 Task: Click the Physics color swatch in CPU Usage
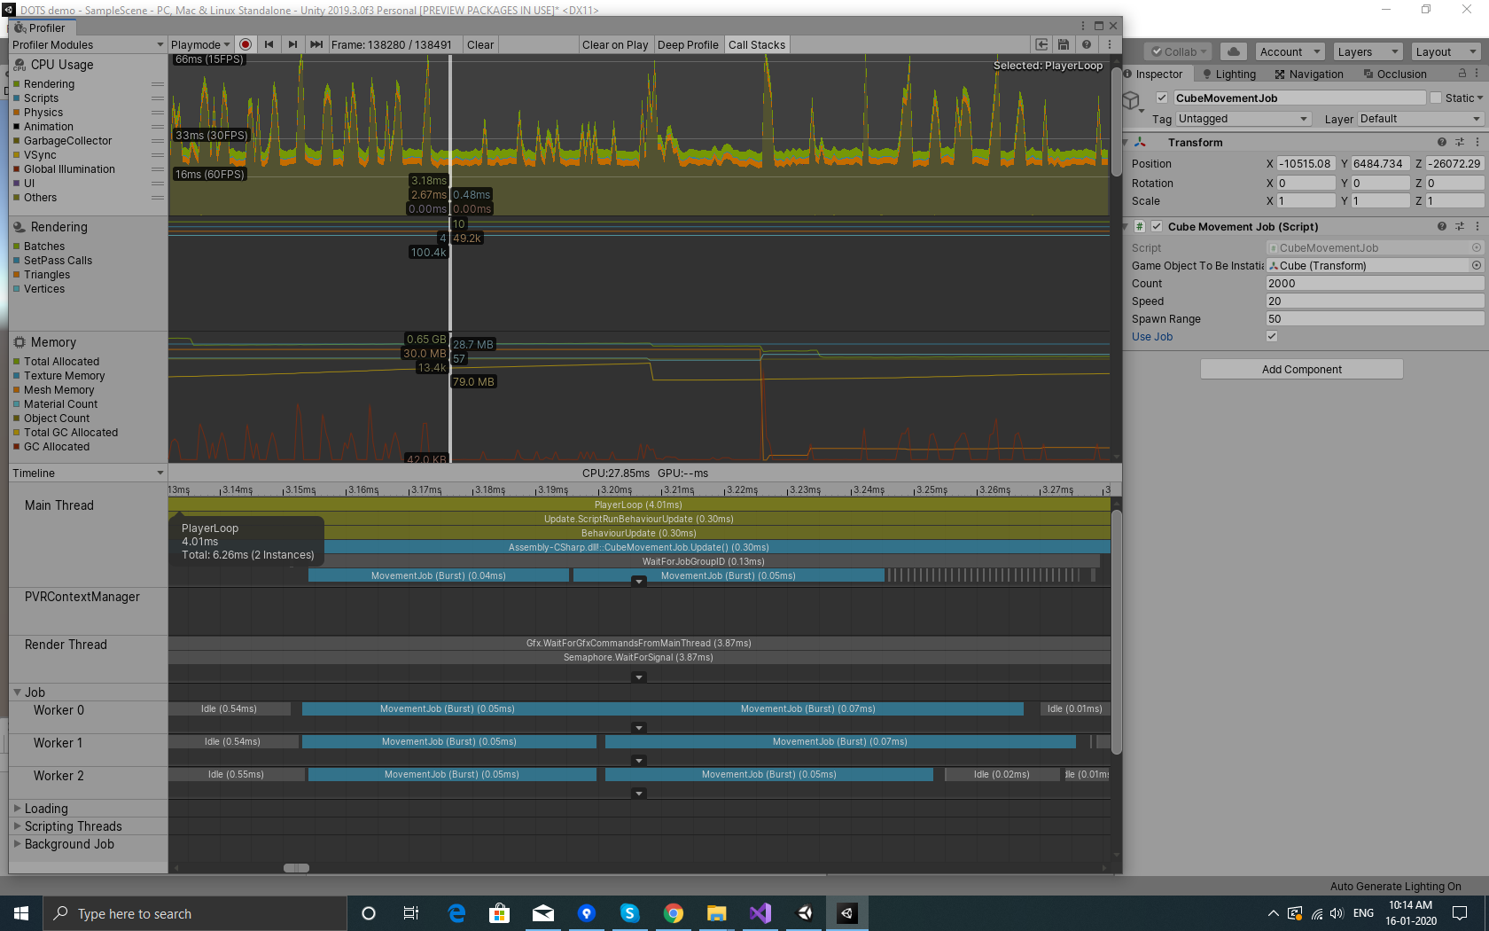pyautogui.click(x=16, y=113)
